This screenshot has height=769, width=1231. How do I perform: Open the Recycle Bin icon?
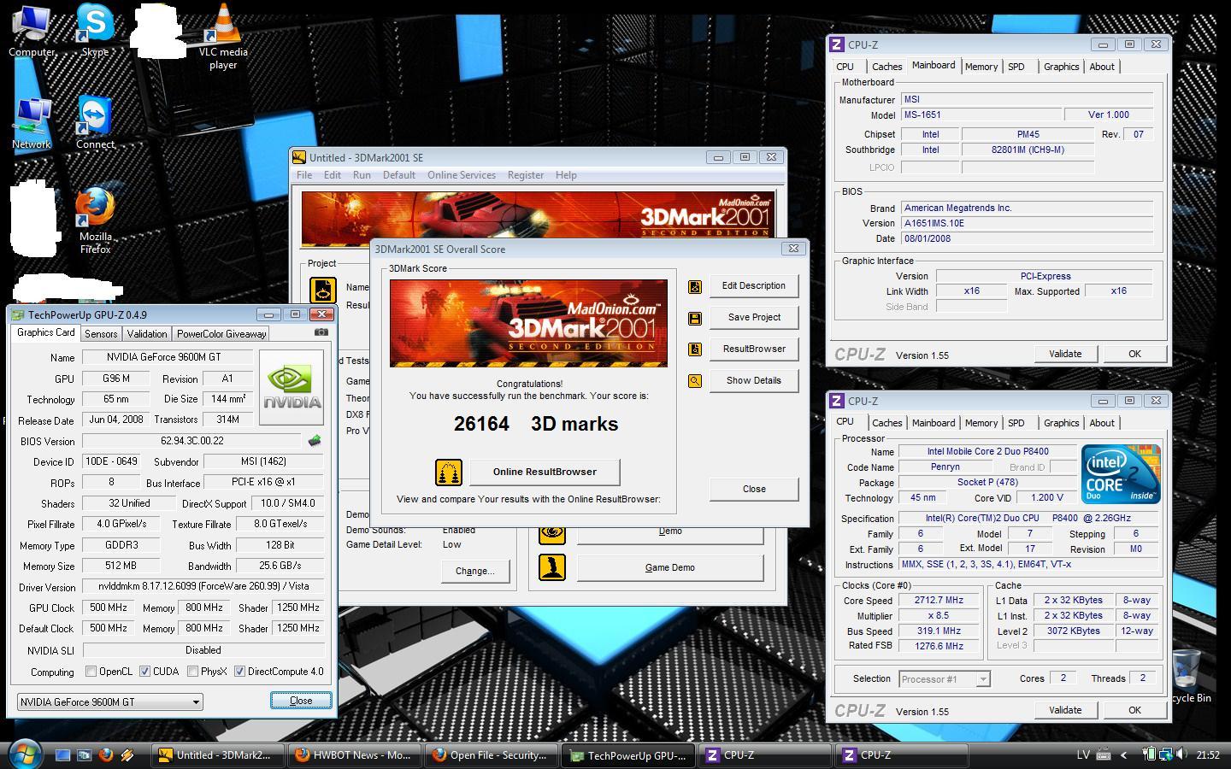1187,677
